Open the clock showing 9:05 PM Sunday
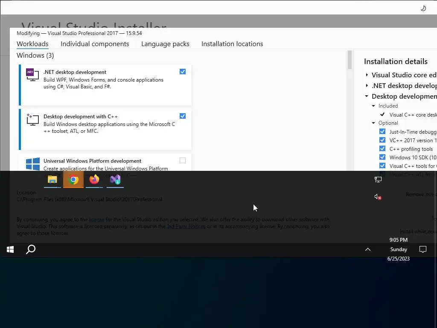This screenshot has height=328, width=437. [x=399, y=249]
